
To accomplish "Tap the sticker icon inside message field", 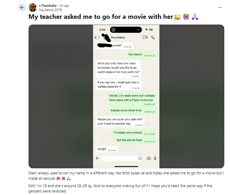I will pos(140,158).
